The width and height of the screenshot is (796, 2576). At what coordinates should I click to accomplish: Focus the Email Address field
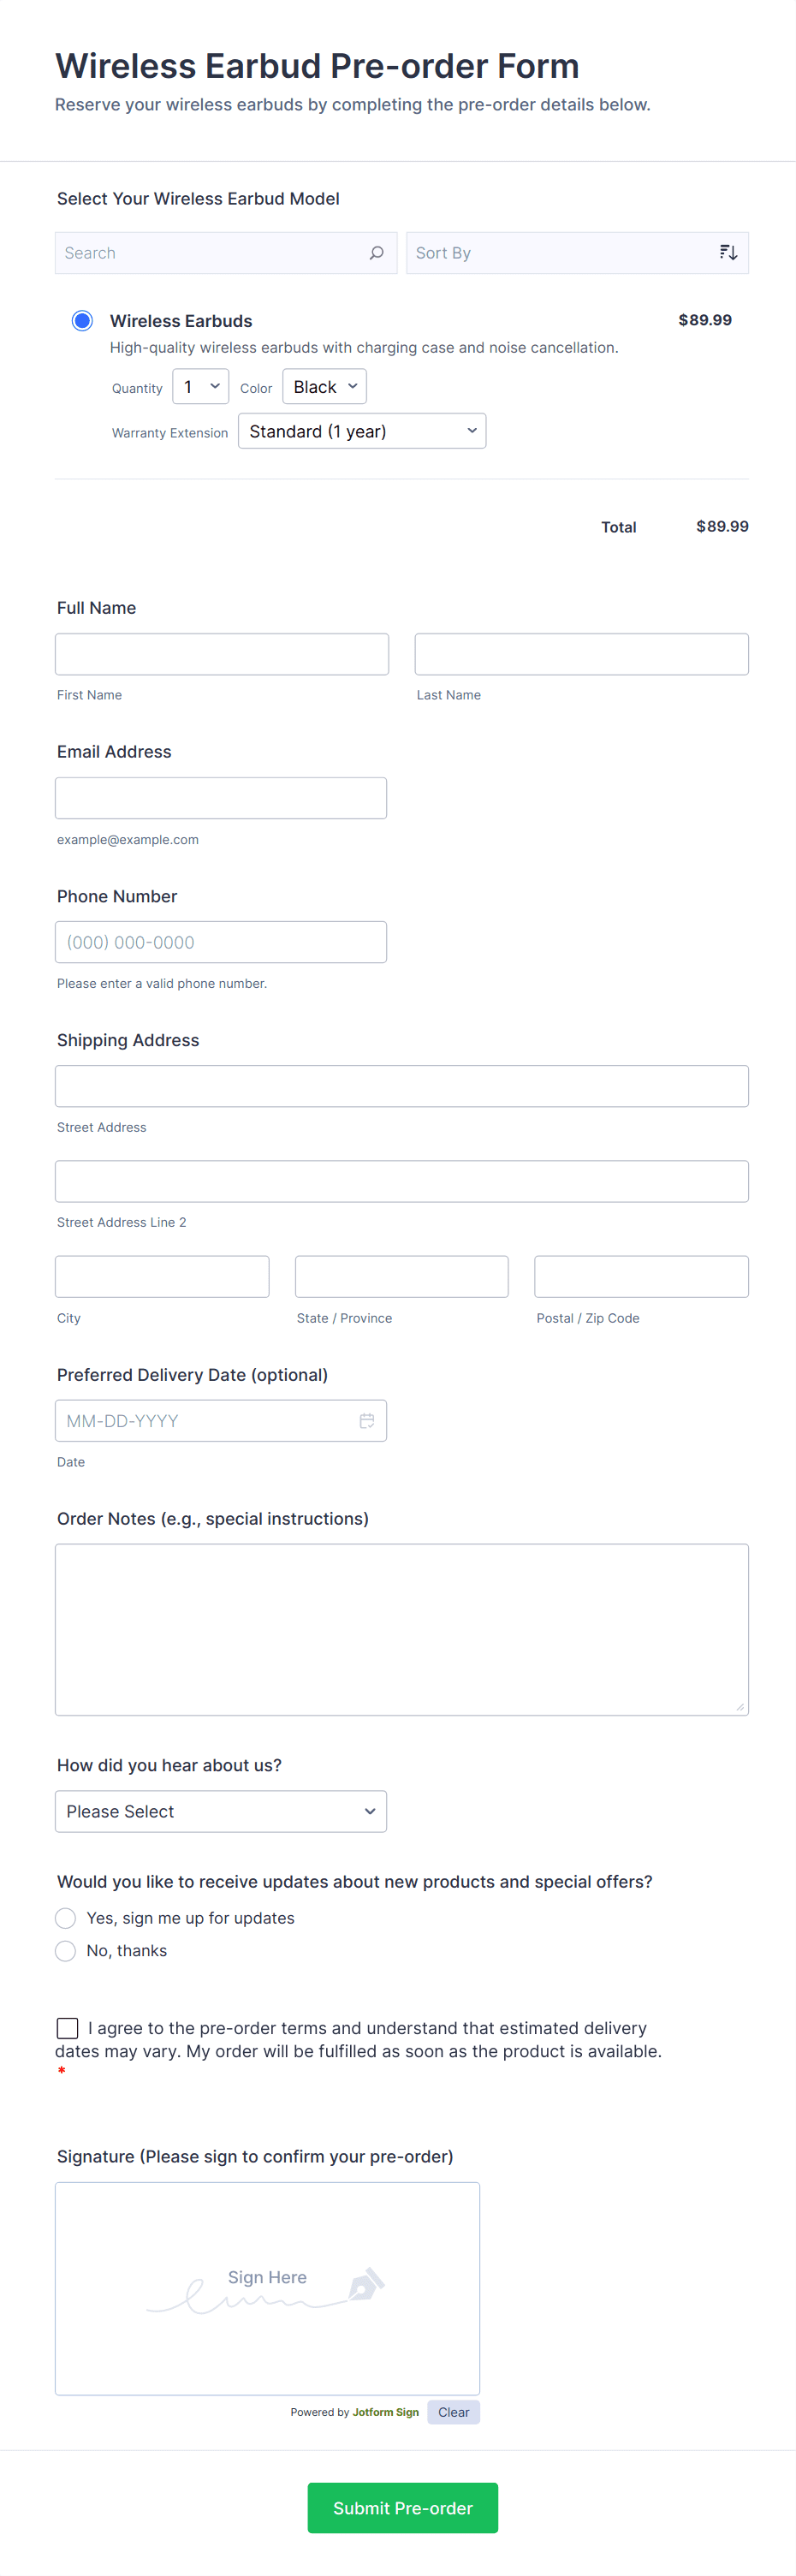click(x=220, y=798)
